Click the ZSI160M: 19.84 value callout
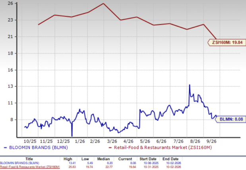Viewport: 246px width, 170px height. click(227, 42)
